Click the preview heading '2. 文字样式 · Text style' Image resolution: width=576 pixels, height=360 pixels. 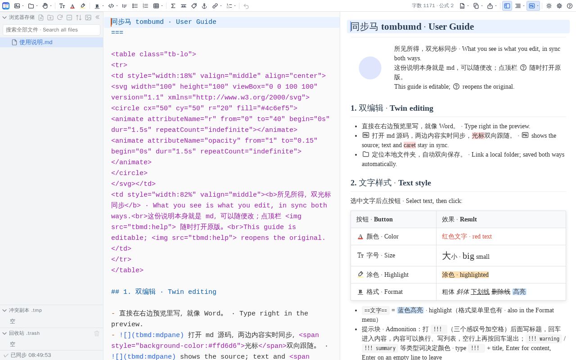(391, 183)
